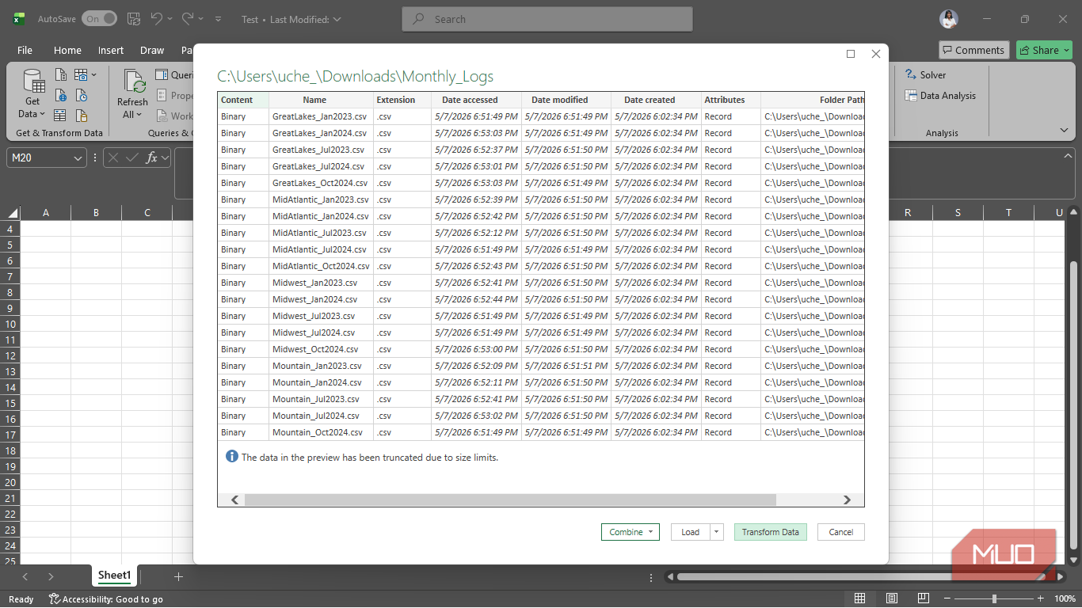This screenshot has height=608, width=1082.
Task: Click the Combine button in the dialog
Action: tap(631, 532)
